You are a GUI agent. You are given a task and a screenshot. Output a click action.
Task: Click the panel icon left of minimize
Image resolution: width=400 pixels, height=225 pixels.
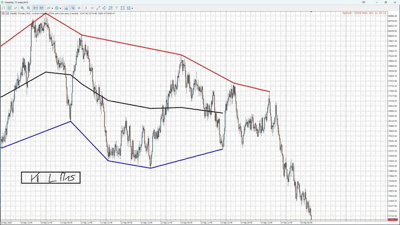tap(363, 2)
